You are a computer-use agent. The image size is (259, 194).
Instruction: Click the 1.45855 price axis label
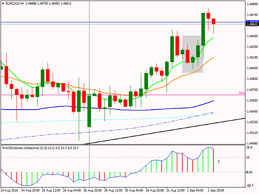point(252,79)
